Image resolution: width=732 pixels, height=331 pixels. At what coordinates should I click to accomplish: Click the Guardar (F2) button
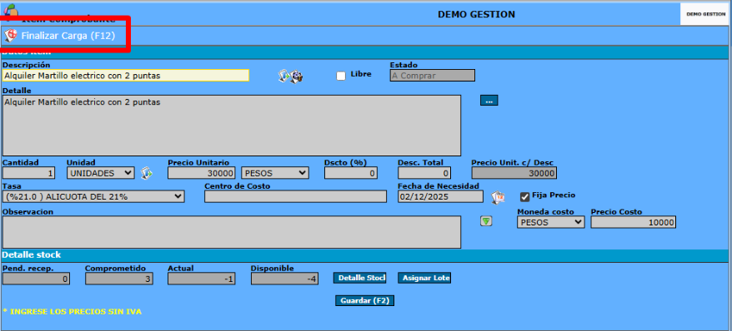point(365,301)
